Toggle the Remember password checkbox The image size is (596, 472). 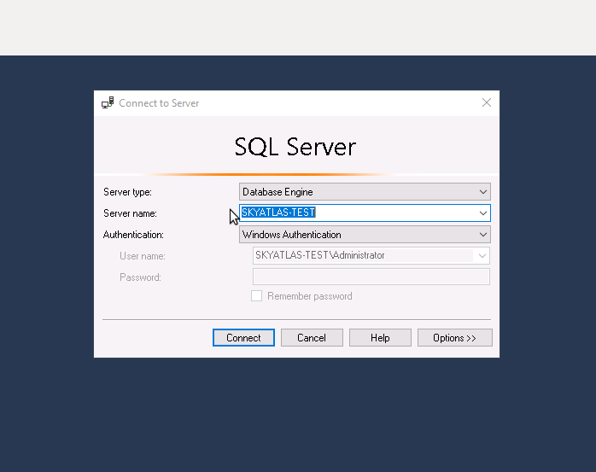click(256, 296)
